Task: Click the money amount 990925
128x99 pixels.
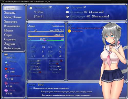Action: click(x=9, y=58)
